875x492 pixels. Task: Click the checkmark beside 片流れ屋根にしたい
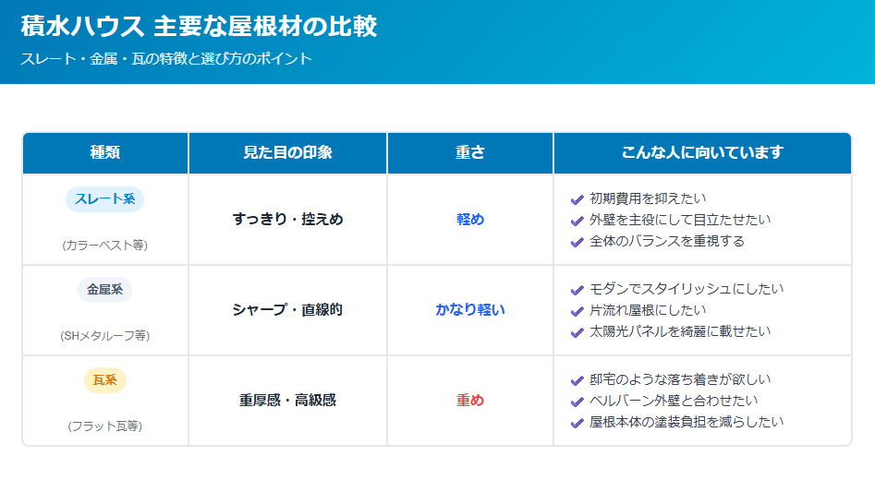pyautogui.click(x=577, y=311)
